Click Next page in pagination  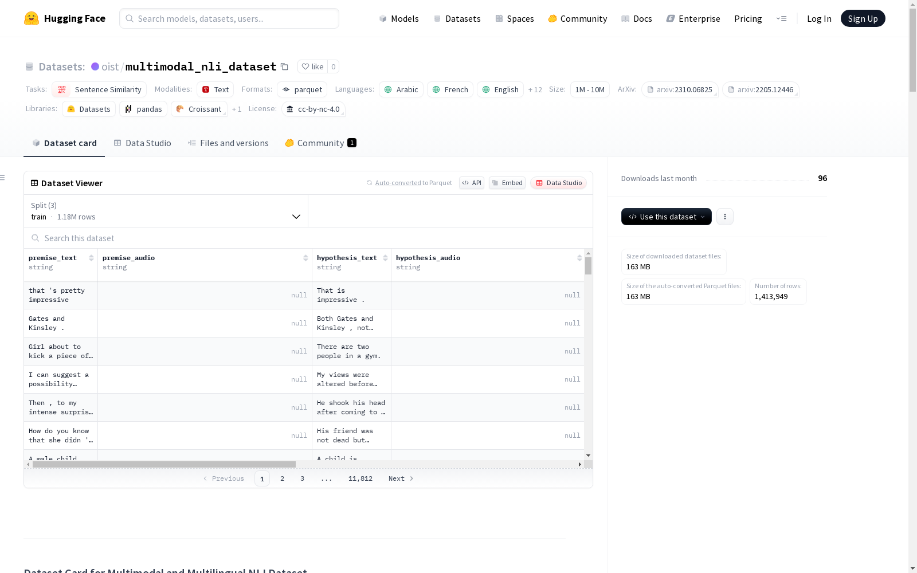point(401,478)
